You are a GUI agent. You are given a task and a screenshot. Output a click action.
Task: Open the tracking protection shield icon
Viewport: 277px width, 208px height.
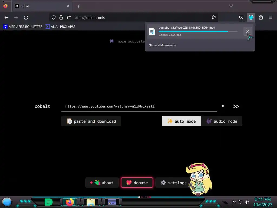pyautogui.click(x=54, y=17)
